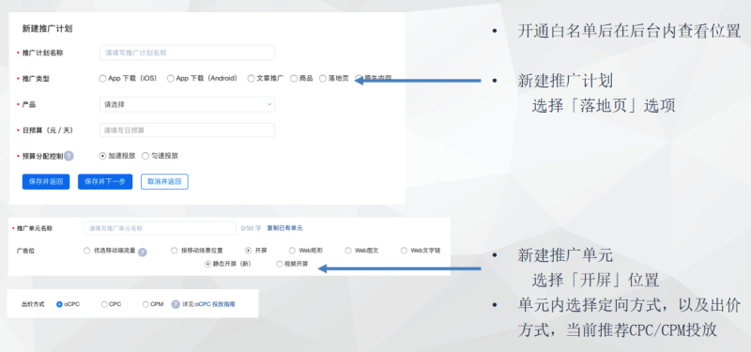Select 匀速投放 budget option
The width and height of the screenshot is (751, 352).
point(146,156)
